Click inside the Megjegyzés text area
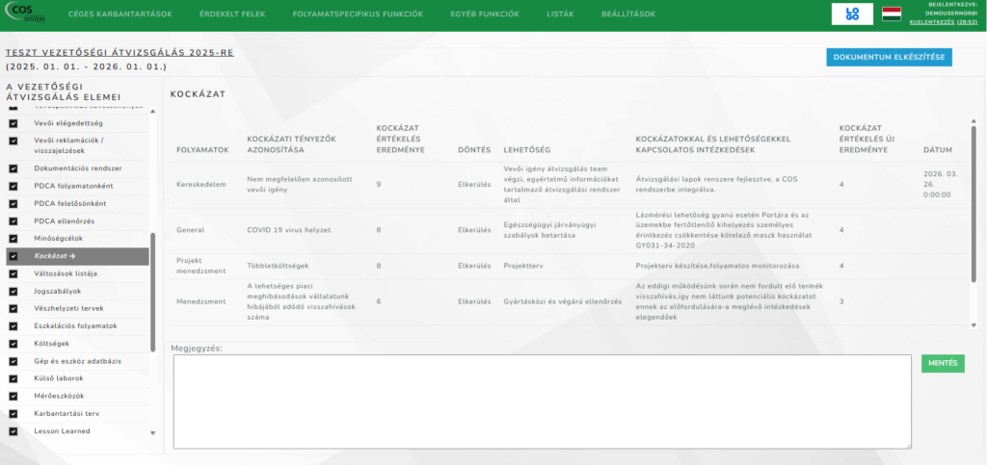This screenshot has height=465, width=987. pos(542,400)
